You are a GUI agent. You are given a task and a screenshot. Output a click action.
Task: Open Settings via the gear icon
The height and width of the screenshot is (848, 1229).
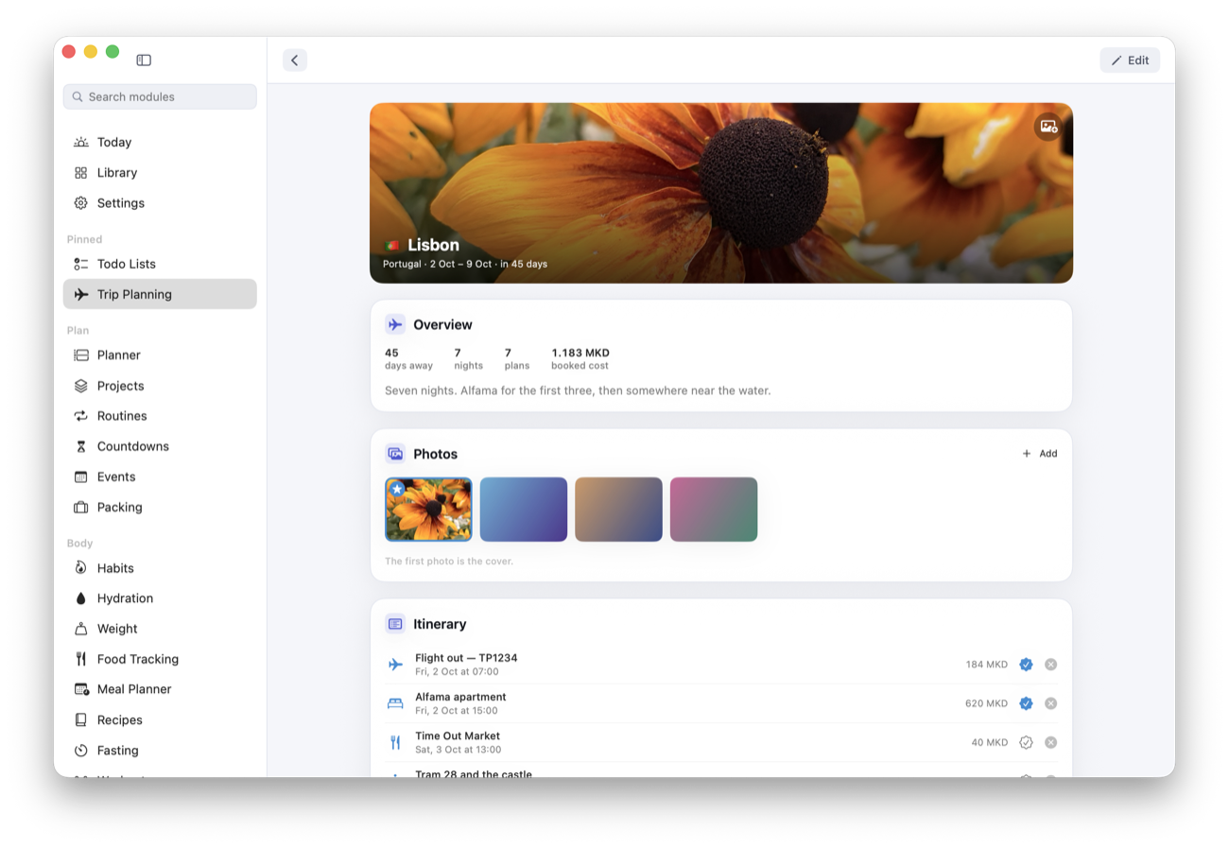[x=81, y=203]
